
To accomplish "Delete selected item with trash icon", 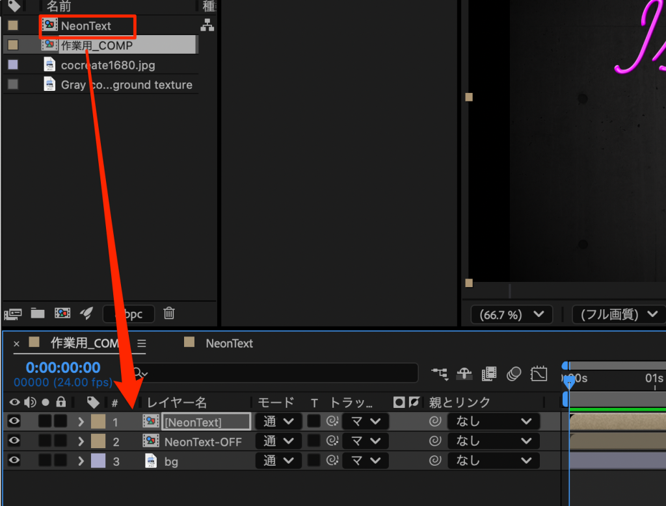I will [169, 314].
